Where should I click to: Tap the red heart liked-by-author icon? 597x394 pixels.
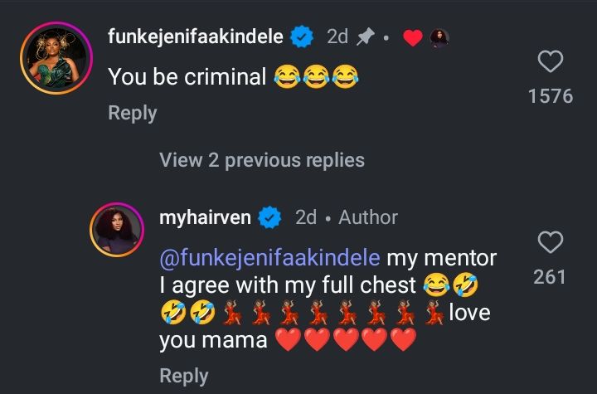(x=411, y=37)
